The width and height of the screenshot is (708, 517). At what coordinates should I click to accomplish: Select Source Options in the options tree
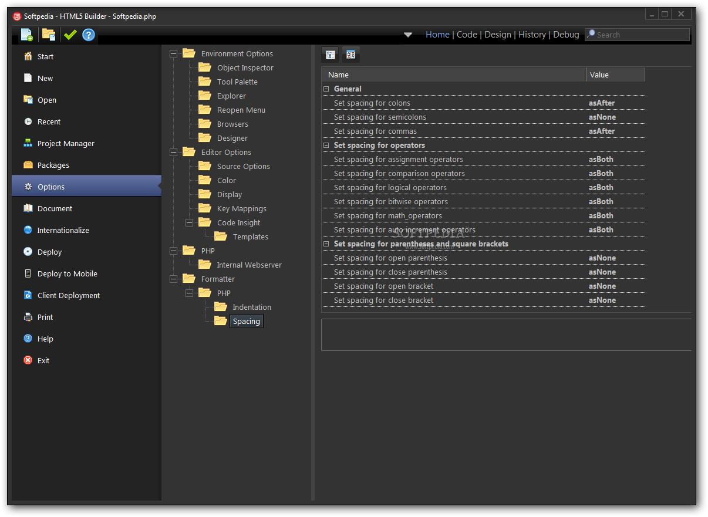(244, 166)
